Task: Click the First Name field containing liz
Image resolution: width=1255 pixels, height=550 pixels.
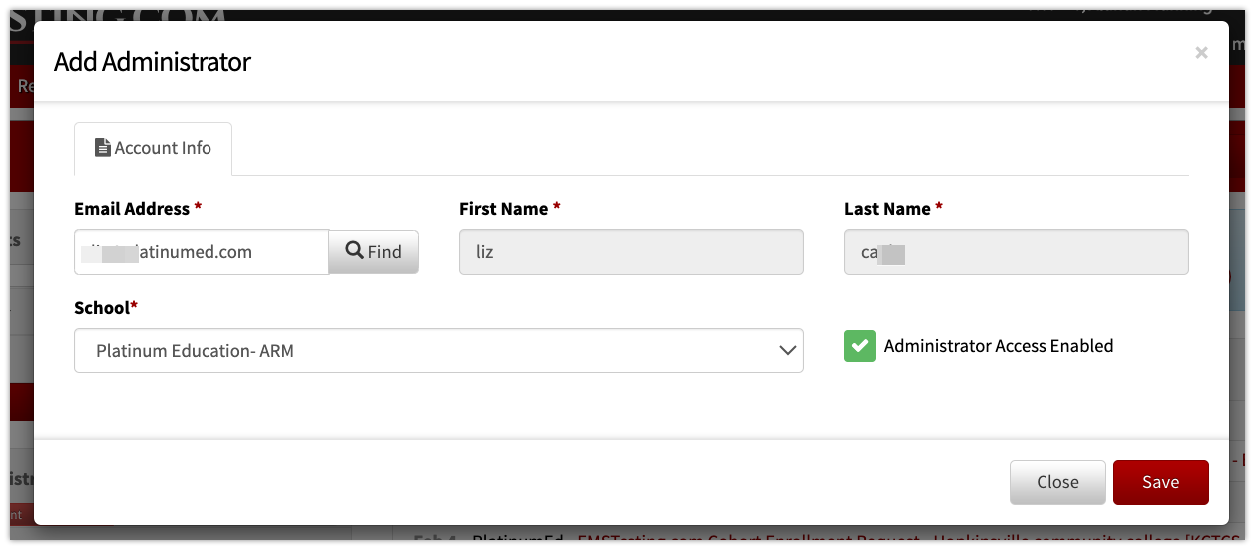Action: (x=631, y=252)
